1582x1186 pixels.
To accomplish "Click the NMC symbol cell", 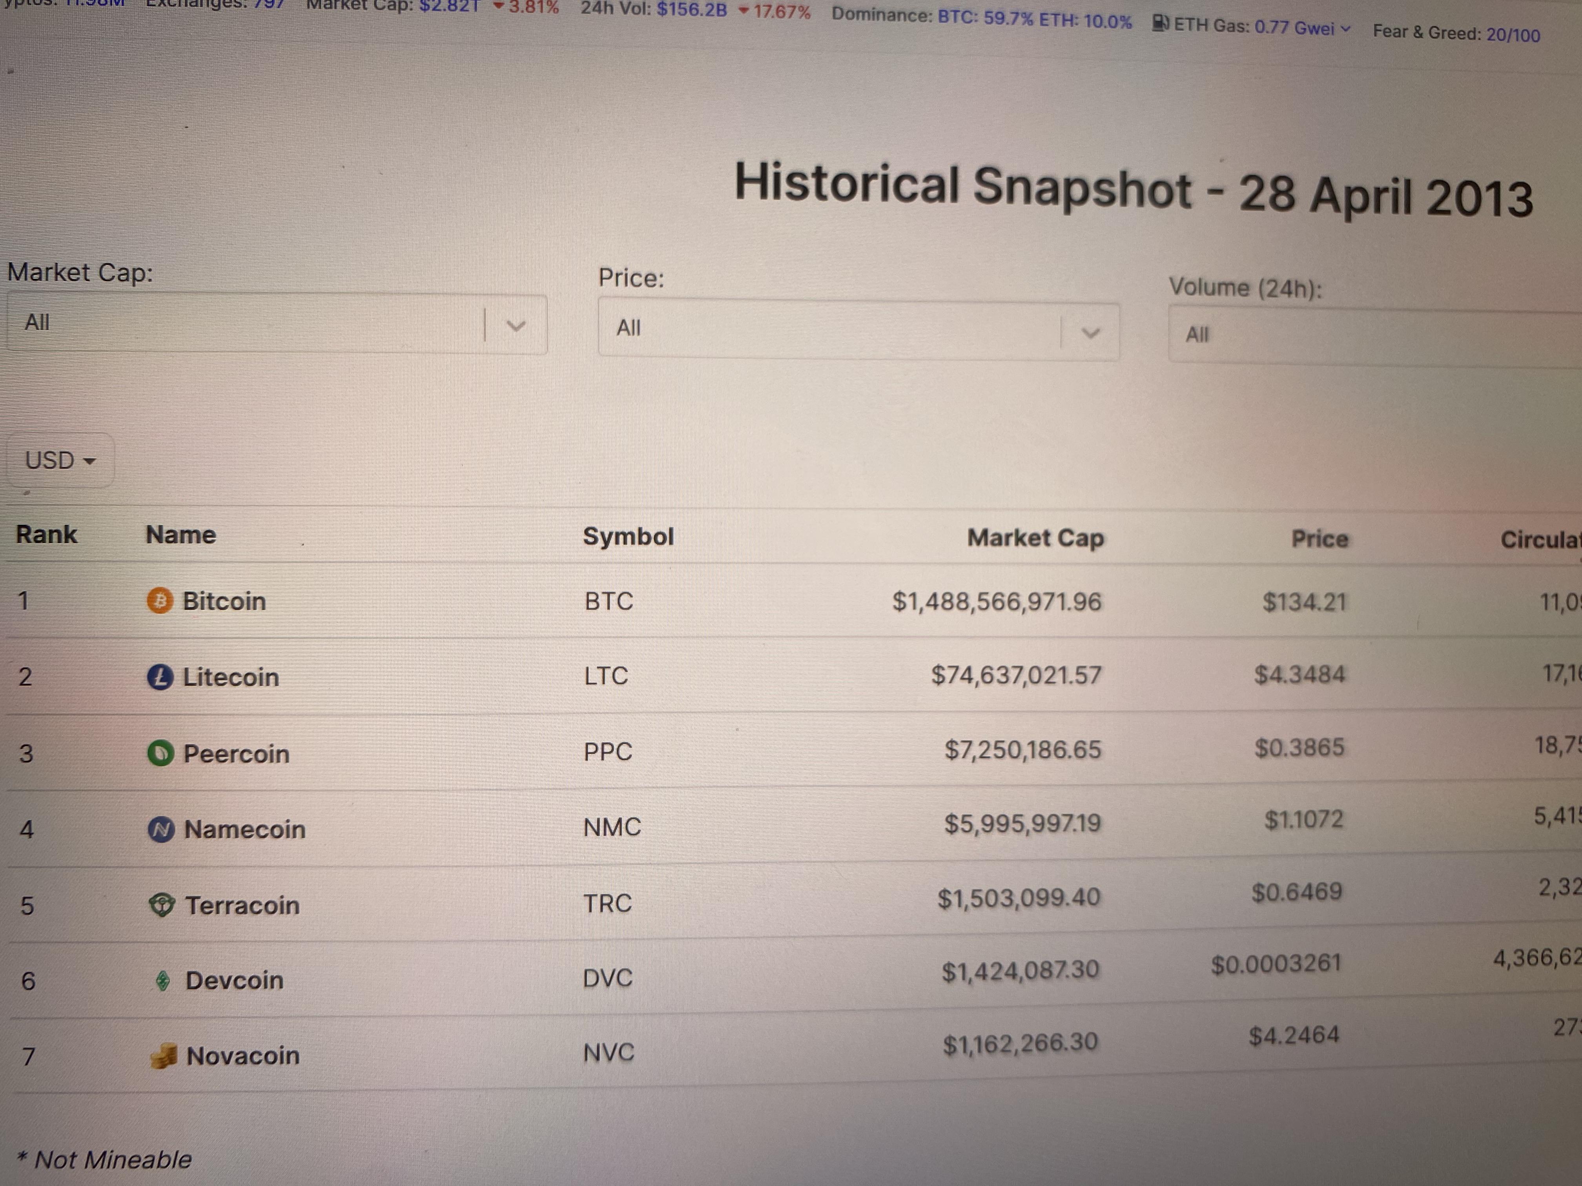I will pos(612,827).
